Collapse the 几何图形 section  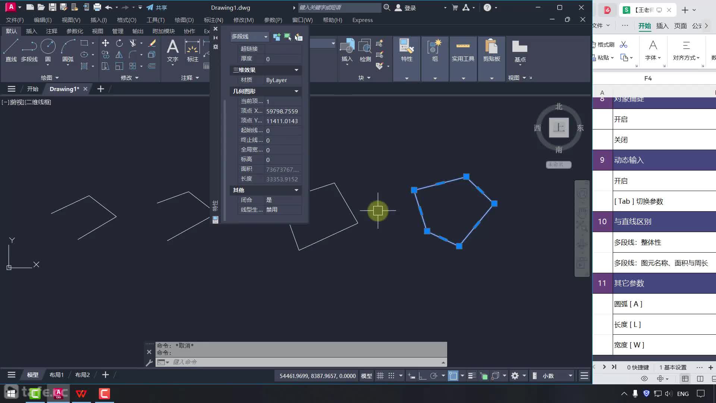[296, 91]
